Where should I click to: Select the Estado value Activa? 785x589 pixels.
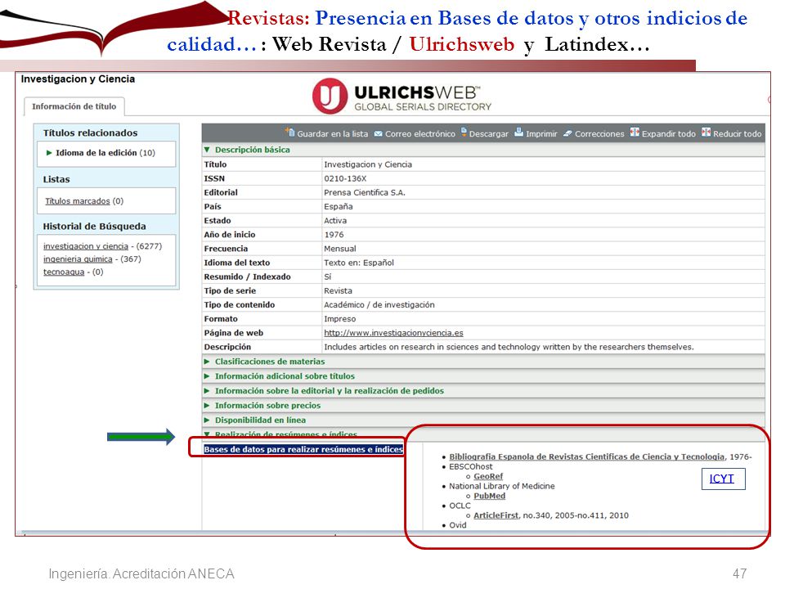click(335, 220)
